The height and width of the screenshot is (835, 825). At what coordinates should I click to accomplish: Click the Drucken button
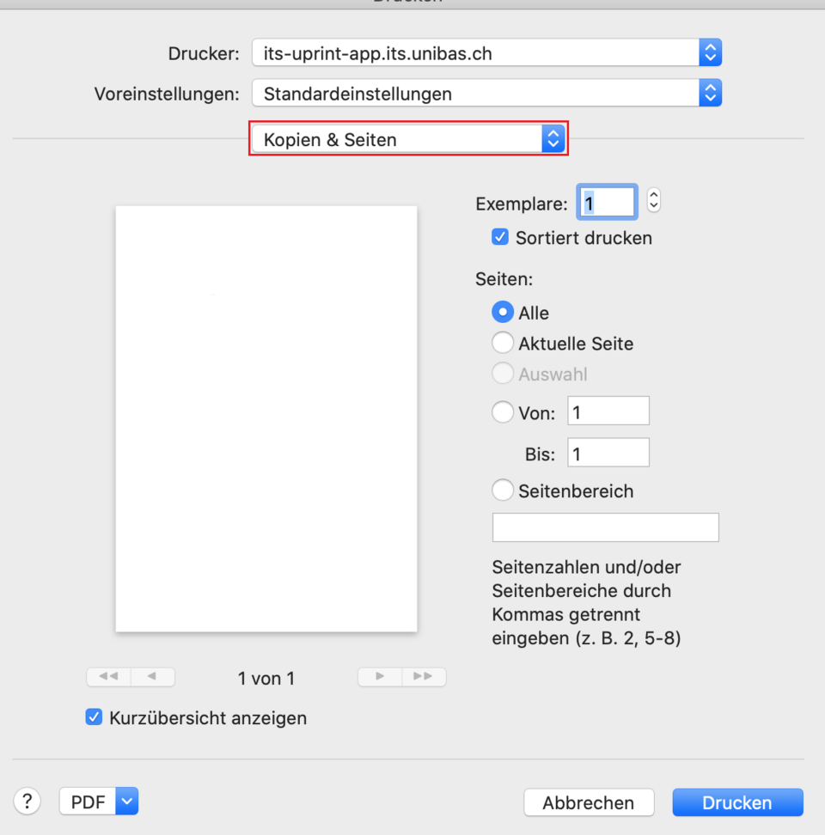737,801
